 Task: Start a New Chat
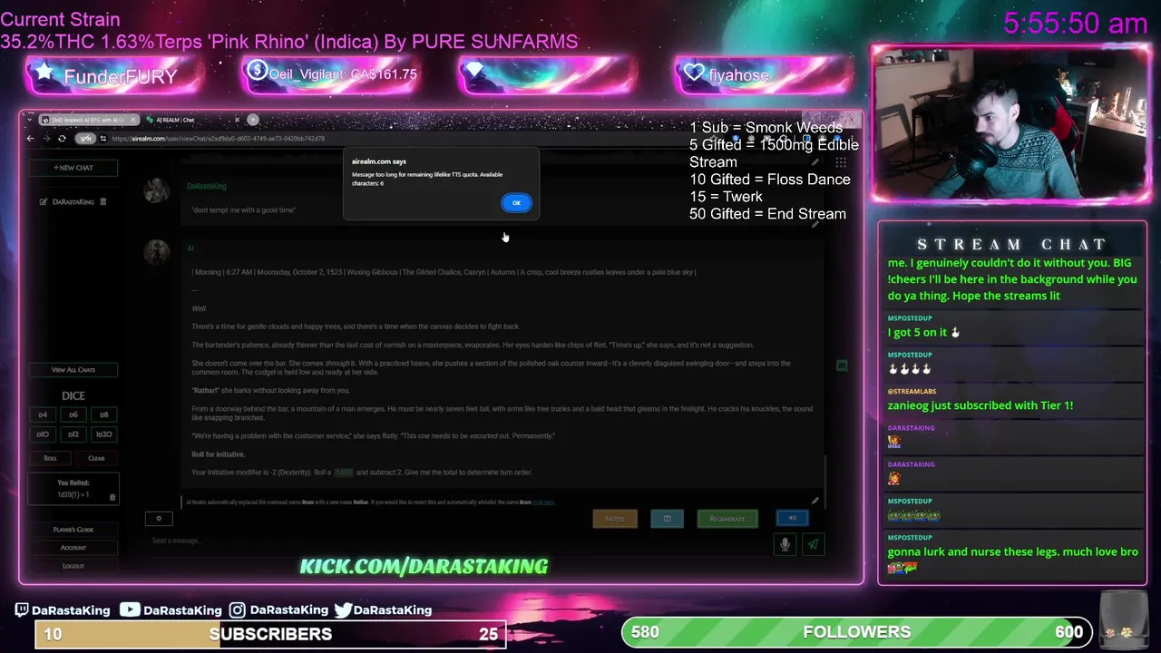tap(73, 168)
